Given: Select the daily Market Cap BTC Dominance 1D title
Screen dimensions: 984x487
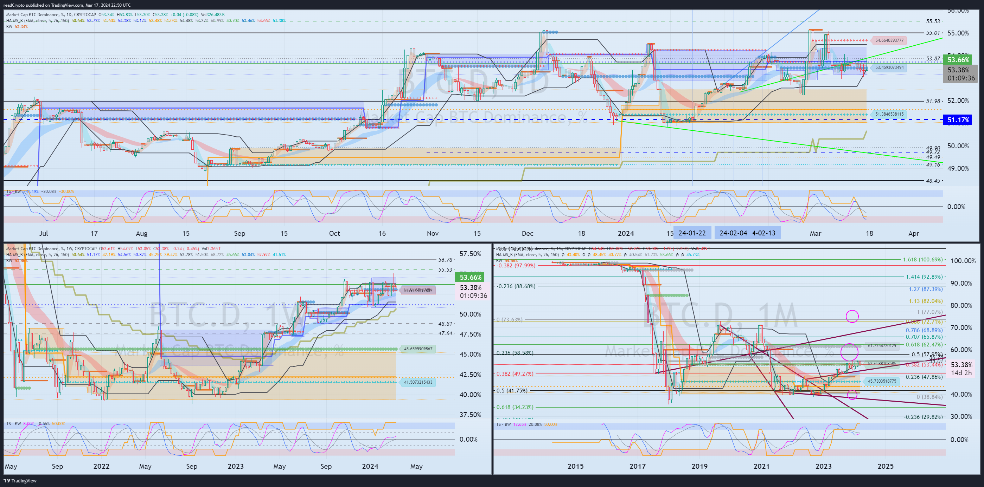Looking at the screenshot, I should 51,14.
